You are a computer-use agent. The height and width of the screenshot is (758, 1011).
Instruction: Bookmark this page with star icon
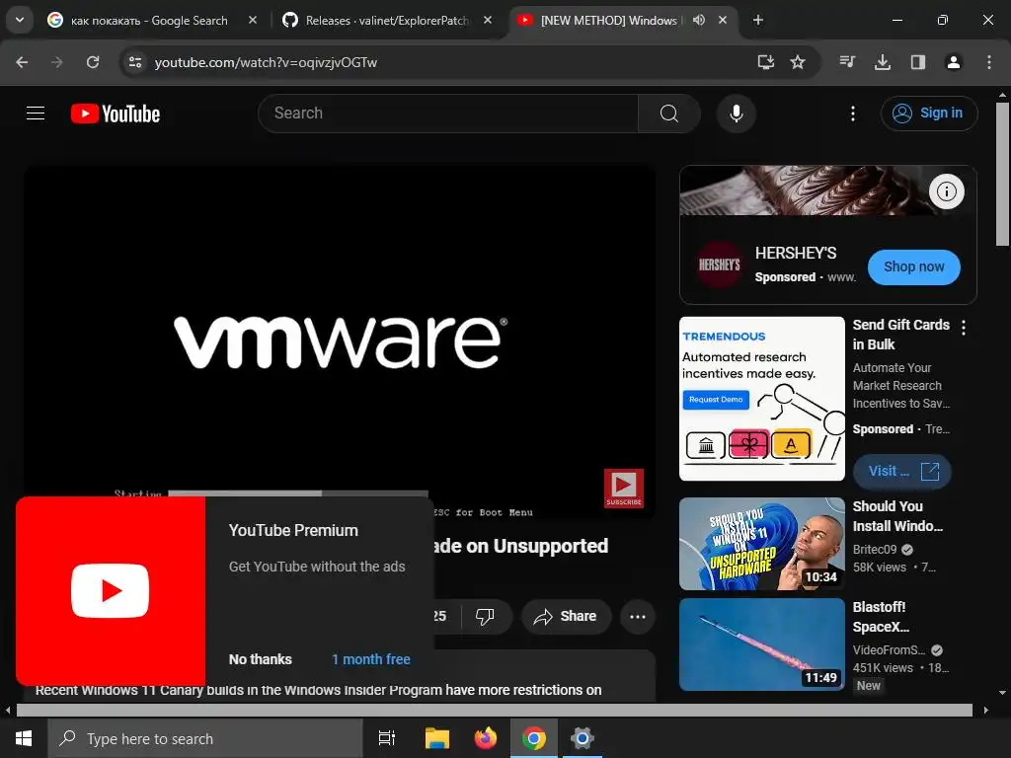[x=798, y=62]
